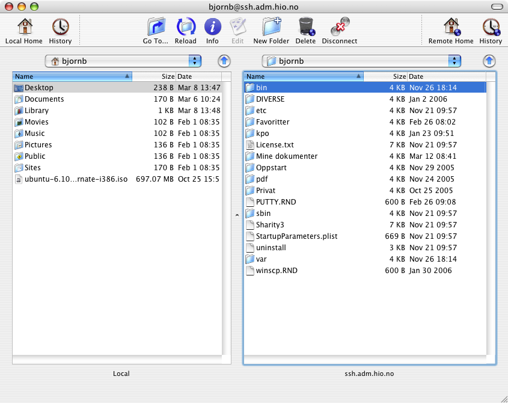Open the local bjornb path dropdown

123,61
